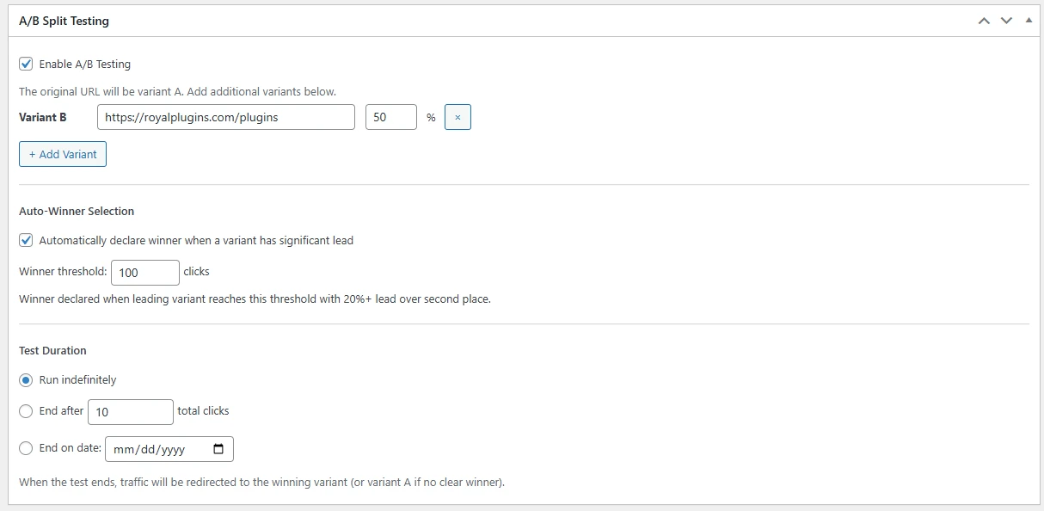Toggle A/B testing via its label text
Screen dimensions: 1044x511
(x=85, y=64)
